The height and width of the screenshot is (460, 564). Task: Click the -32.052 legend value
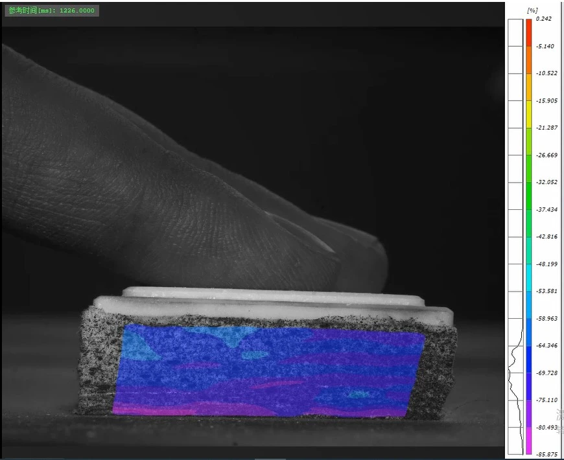point(546,182)
